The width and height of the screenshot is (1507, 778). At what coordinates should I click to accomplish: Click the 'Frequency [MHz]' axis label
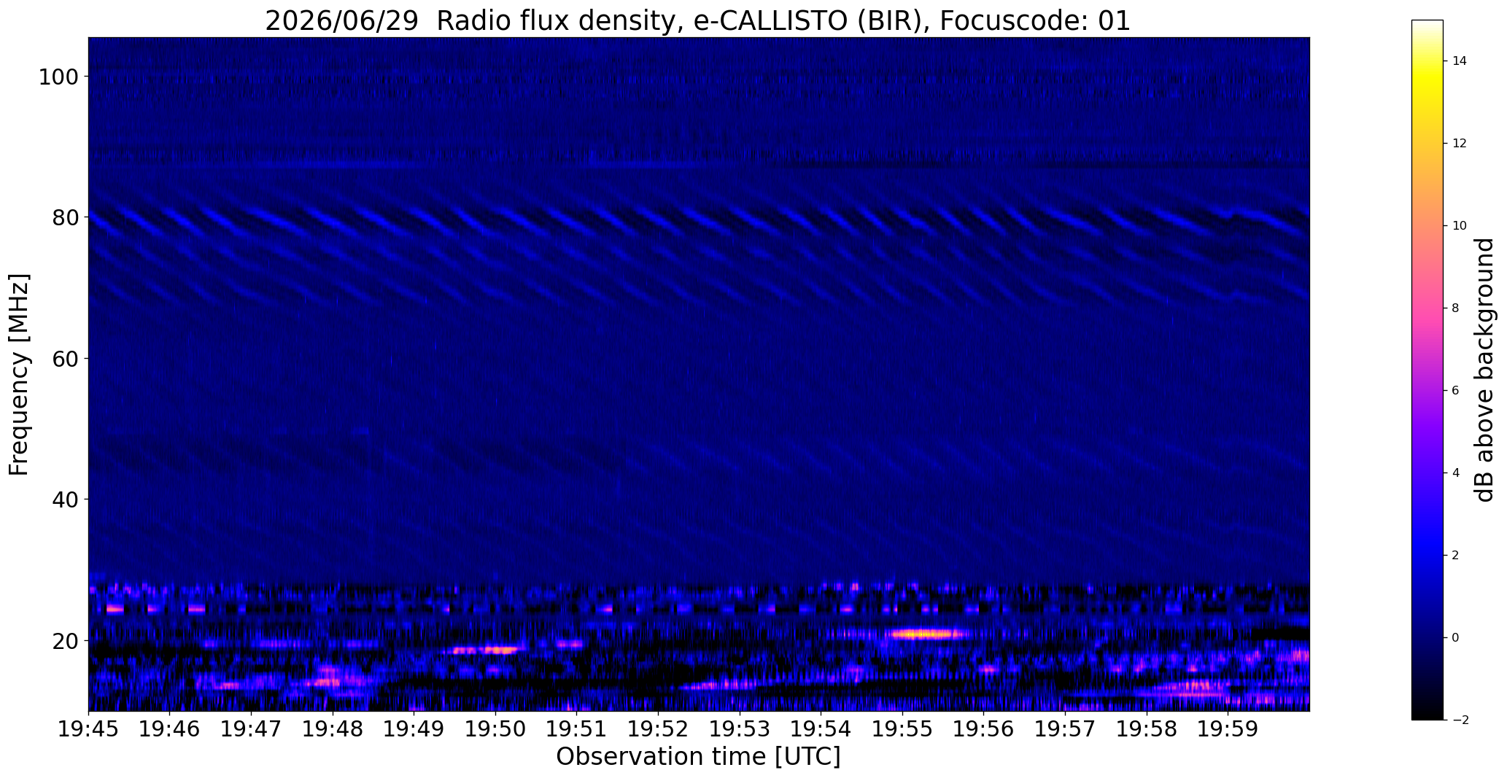coord(20,374)
